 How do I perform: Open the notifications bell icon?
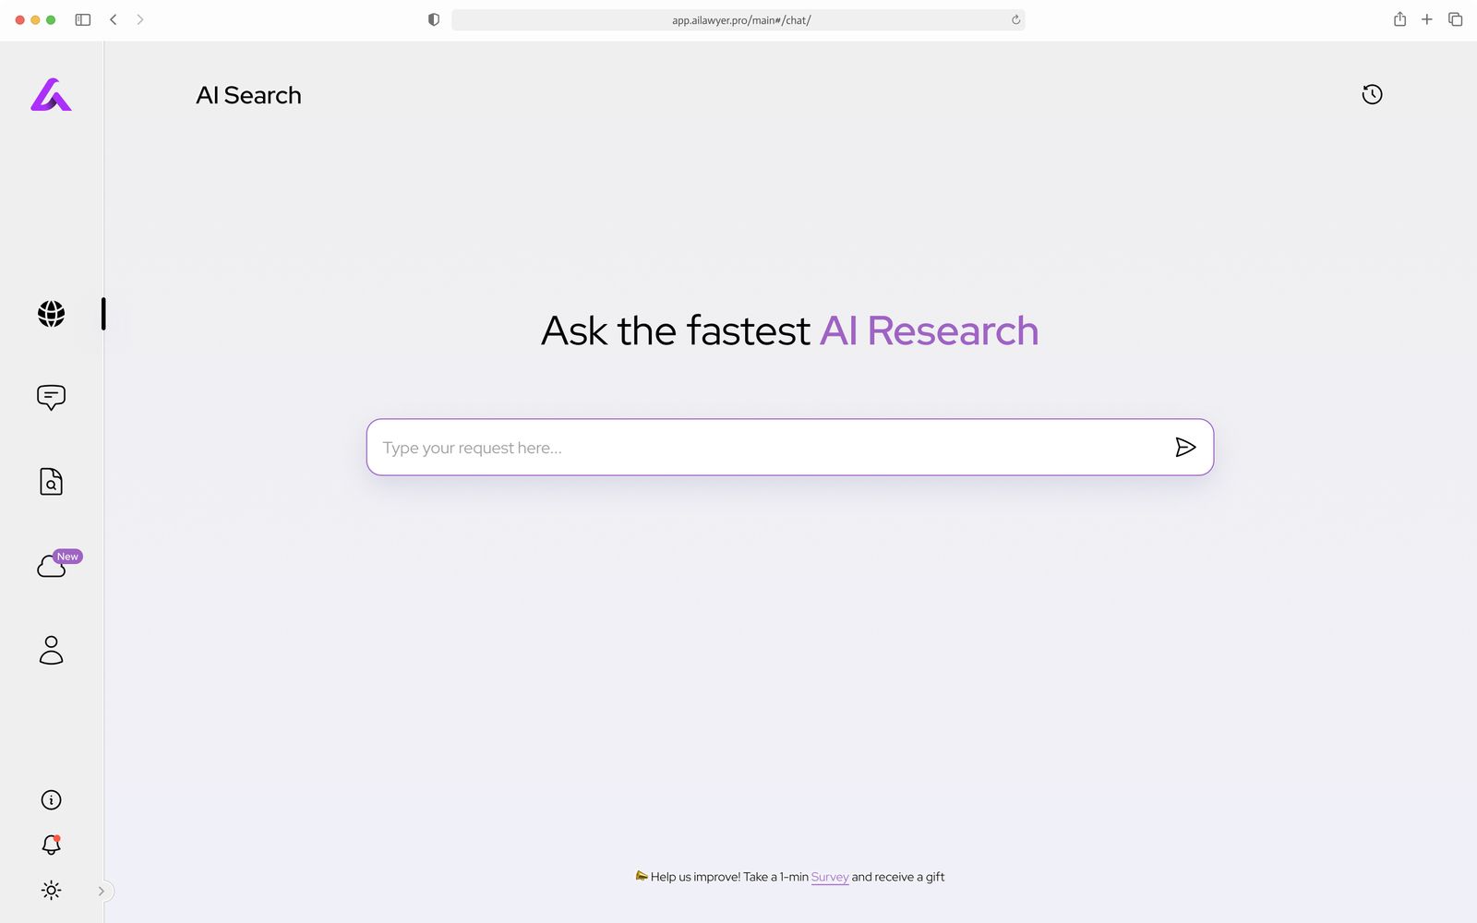pyautogui.click(x=51, y=845)
